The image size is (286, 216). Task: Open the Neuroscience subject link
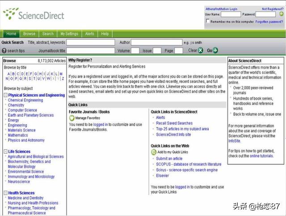[x=19, y=181]
